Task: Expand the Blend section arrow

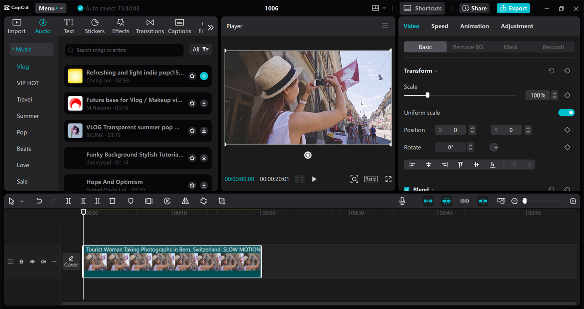Action: 433,189
